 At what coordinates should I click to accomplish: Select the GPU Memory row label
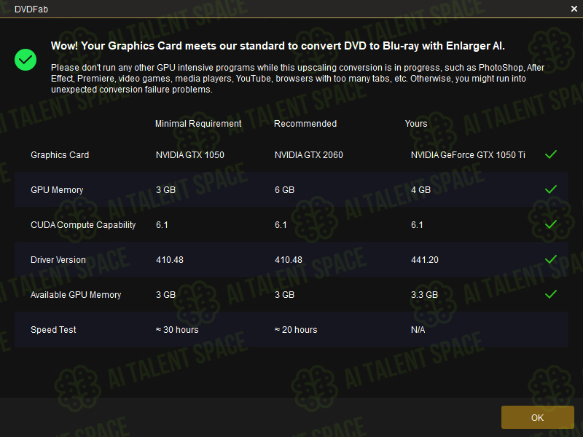[57, 190]
